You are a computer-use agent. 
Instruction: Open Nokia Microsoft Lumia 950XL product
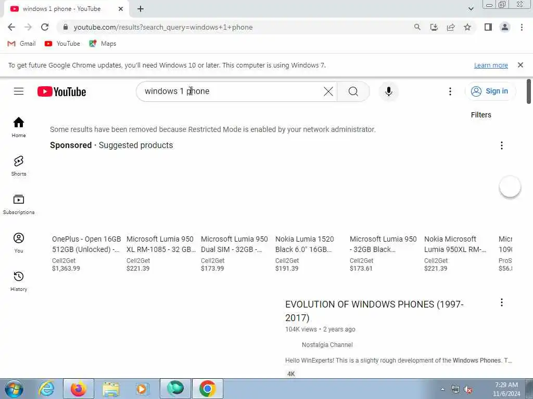455,244
